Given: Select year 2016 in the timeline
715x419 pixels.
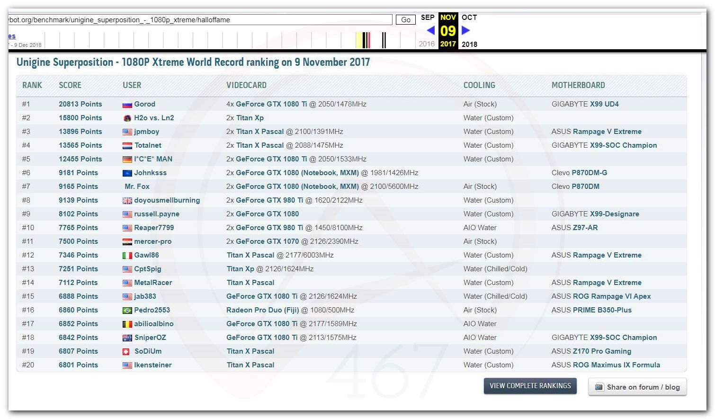Looking at the screenshot, I should pos(427,44).
